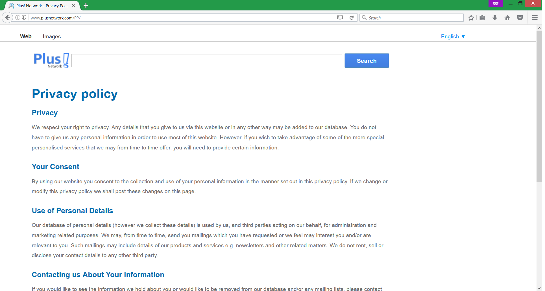The image size is (545, 291).
Task: Expand the English language dropdown
Action: click(x=453, y=37)
